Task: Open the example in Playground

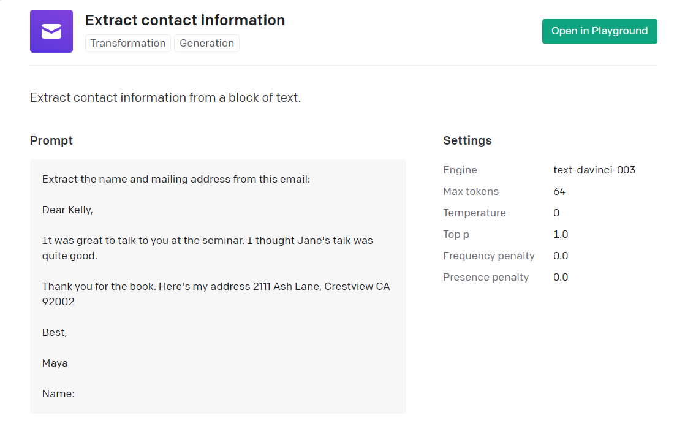Action: point(599,31)
